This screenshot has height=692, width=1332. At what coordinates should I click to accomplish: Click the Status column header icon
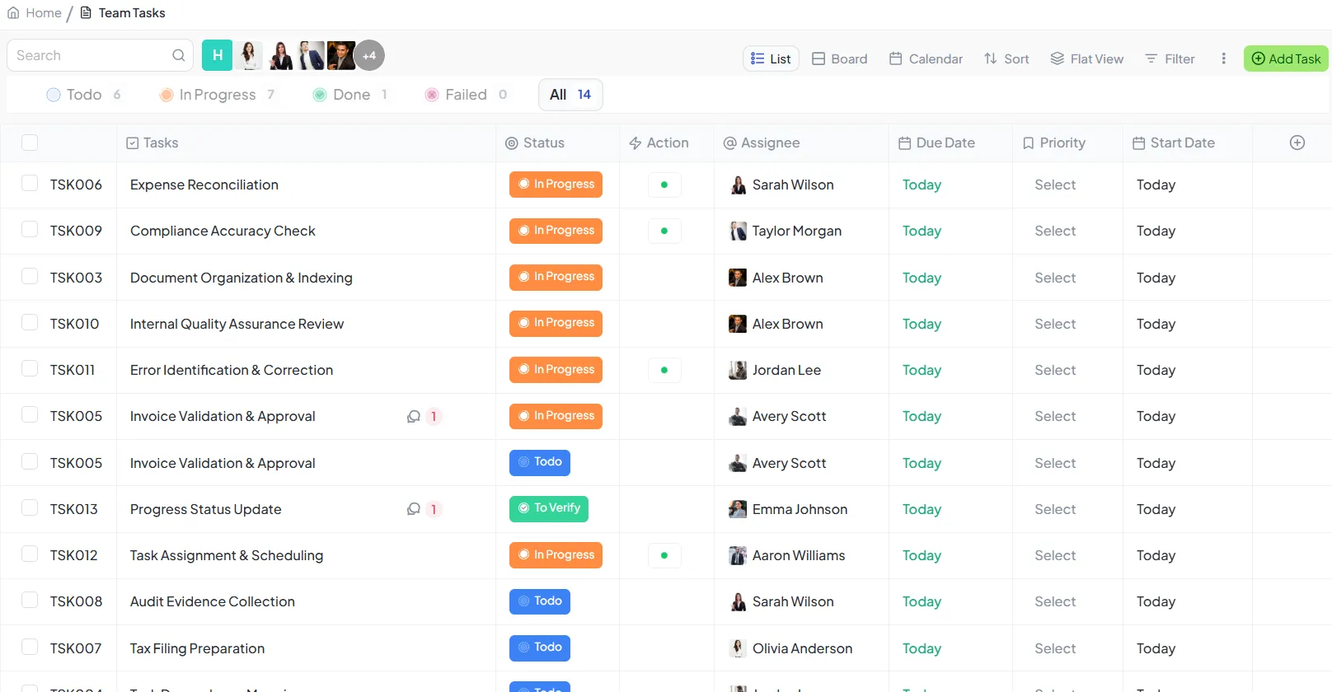511,143
